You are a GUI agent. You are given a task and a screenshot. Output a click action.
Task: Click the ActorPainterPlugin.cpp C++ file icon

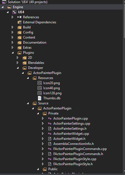[50, 118]
